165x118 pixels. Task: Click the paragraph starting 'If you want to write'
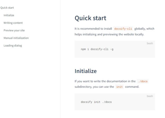[112, 84]
